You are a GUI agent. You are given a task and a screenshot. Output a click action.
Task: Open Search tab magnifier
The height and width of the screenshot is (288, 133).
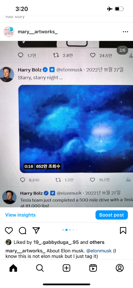click(x=40, y=268)
